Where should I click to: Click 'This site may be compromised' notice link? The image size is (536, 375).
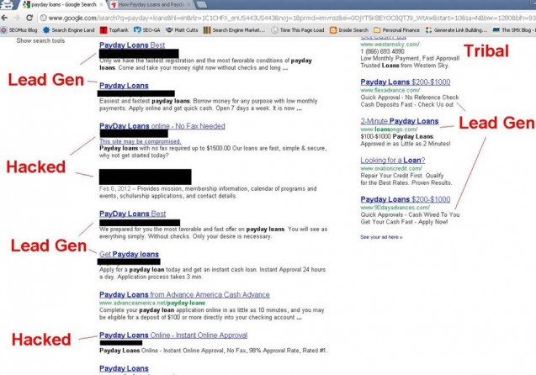[141, 141]
